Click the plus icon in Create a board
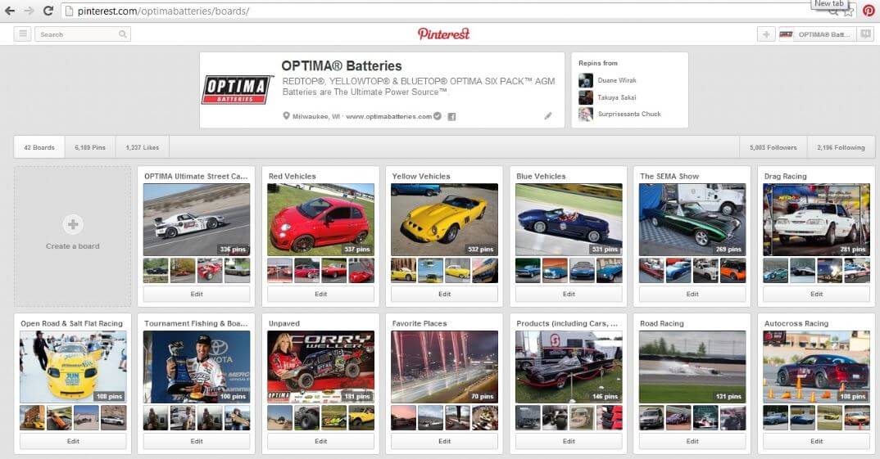This screenshot has height=459, width=880. (73, 224)
